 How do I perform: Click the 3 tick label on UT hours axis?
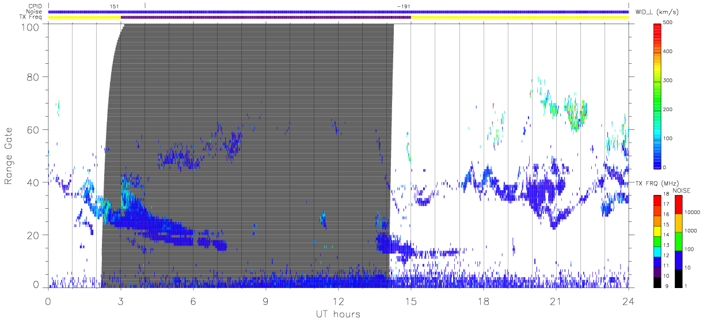(x=121, y=301)
